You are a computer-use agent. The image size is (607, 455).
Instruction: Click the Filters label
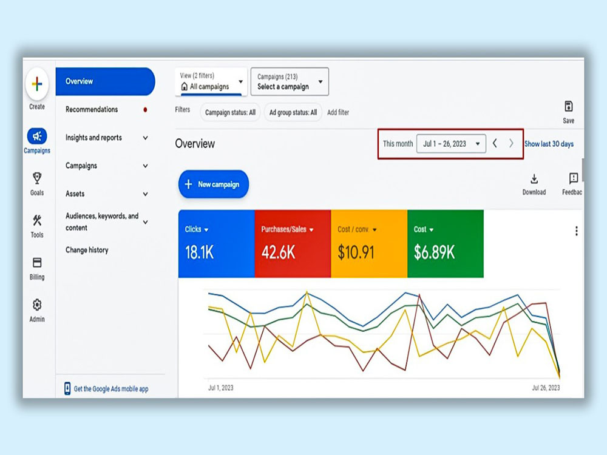pyautogui.click(x=182, y=110)
